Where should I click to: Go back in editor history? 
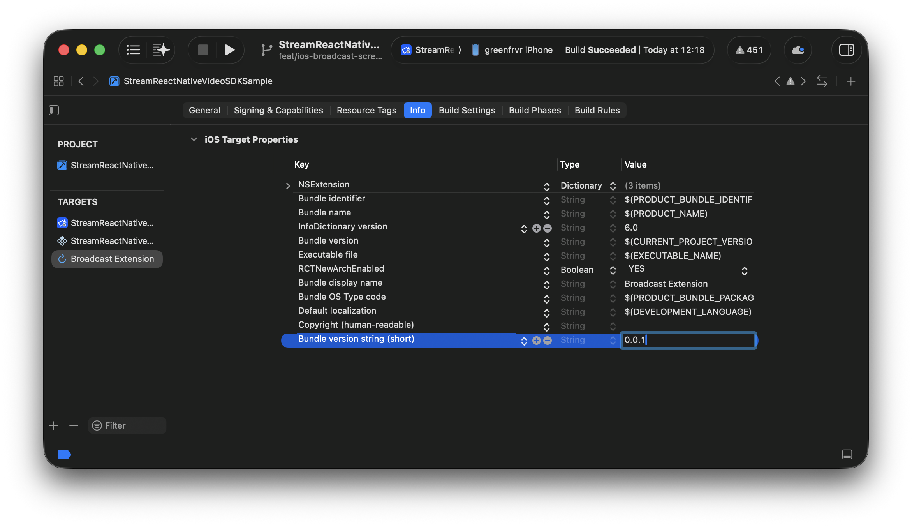point(81,81)
